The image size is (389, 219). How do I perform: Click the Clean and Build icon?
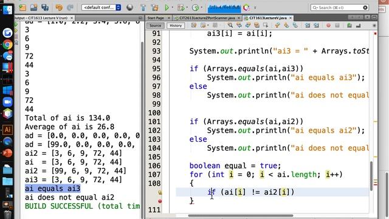pos(154,8)
